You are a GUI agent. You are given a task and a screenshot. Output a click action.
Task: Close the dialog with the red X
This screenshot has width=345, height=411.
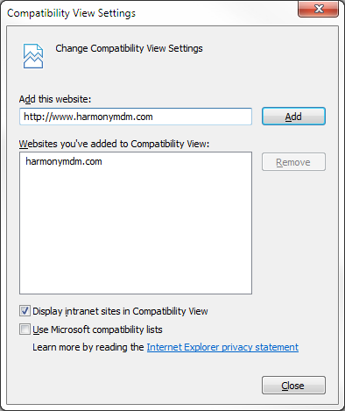click(x=318, y=9)
